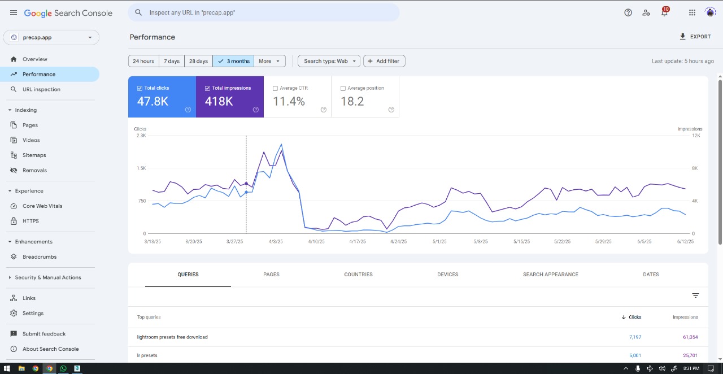The height and width of the screenshot is (374, 723).
Task: Toggle the Total clicks checkbox
Action: (x=140, y=88)
